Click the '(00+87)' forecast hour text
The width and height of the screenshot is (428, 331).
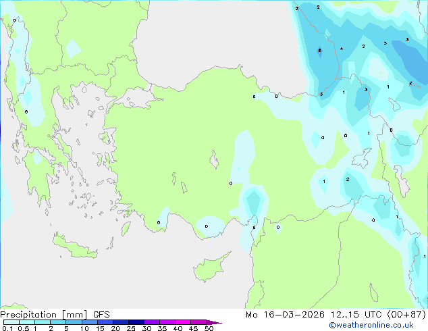tap(406, 315)
